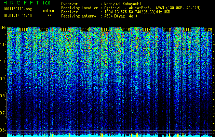Click the 0111 time marker
Viewport: 215px width, 137px height.
click(x=23, y=29)
